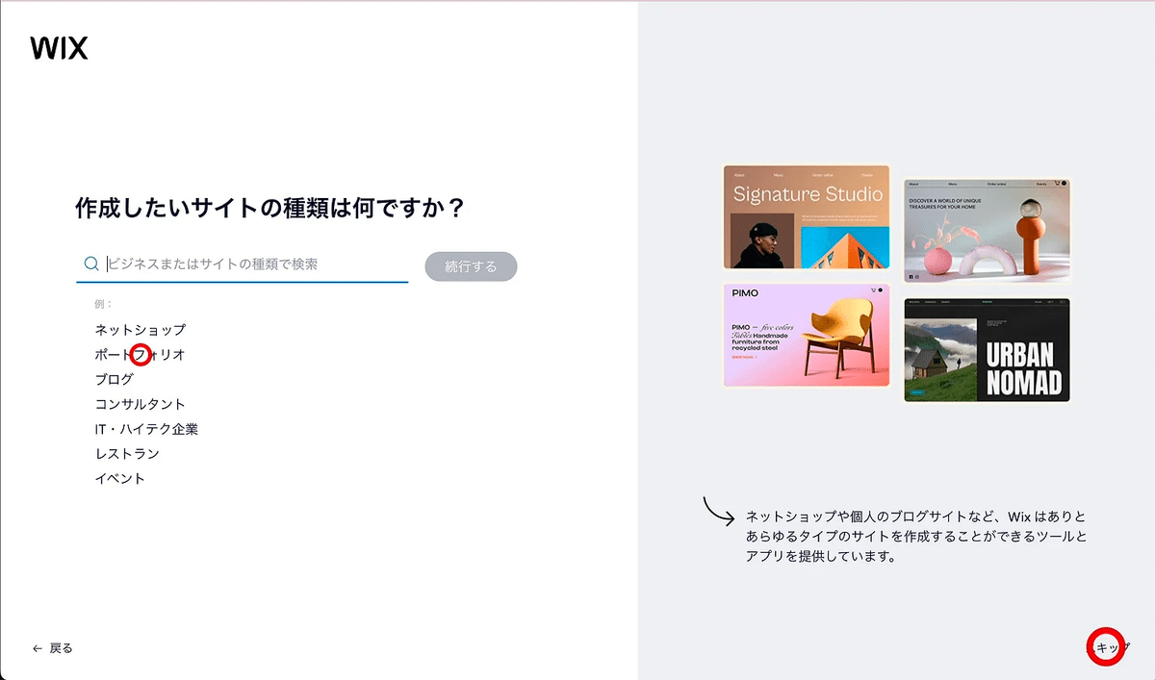
Task: Click the Wix logo
Action: click(59, 48)
